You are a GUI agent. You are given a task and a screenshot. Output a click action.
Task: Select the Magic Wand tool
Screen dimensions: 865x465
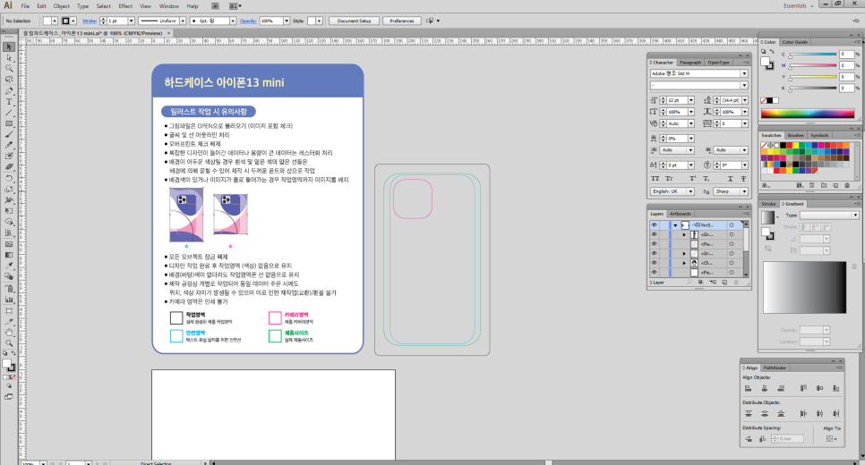coord(9,69)
